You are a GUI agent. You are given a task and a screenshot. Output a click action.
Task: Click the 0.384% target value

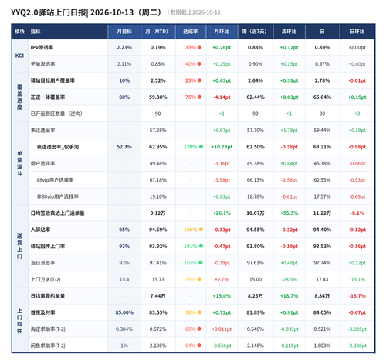(124, 329)
